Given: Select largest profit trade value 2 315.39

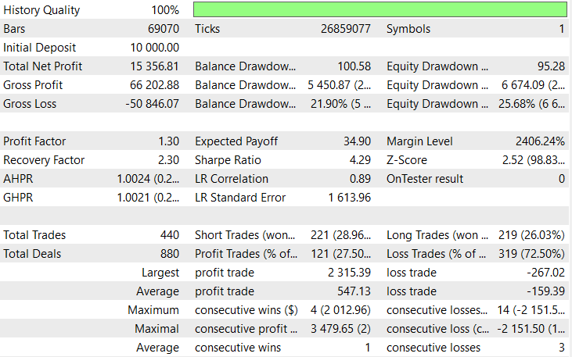Looking at the screenshot, I should click(x=349, y=273).
